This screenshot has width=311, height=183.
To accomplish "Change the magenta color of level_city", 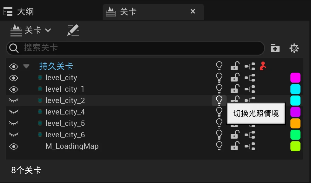I will 295,78.
